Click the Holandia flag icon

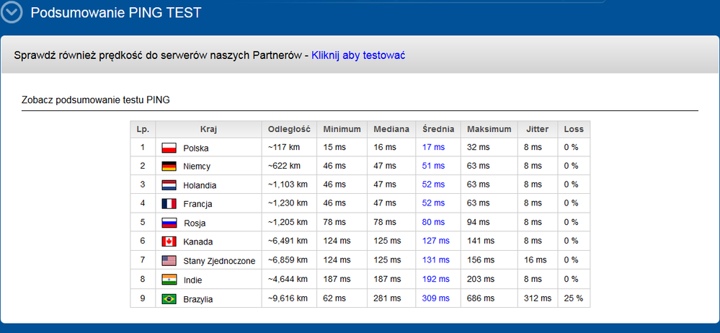(169, 185)
